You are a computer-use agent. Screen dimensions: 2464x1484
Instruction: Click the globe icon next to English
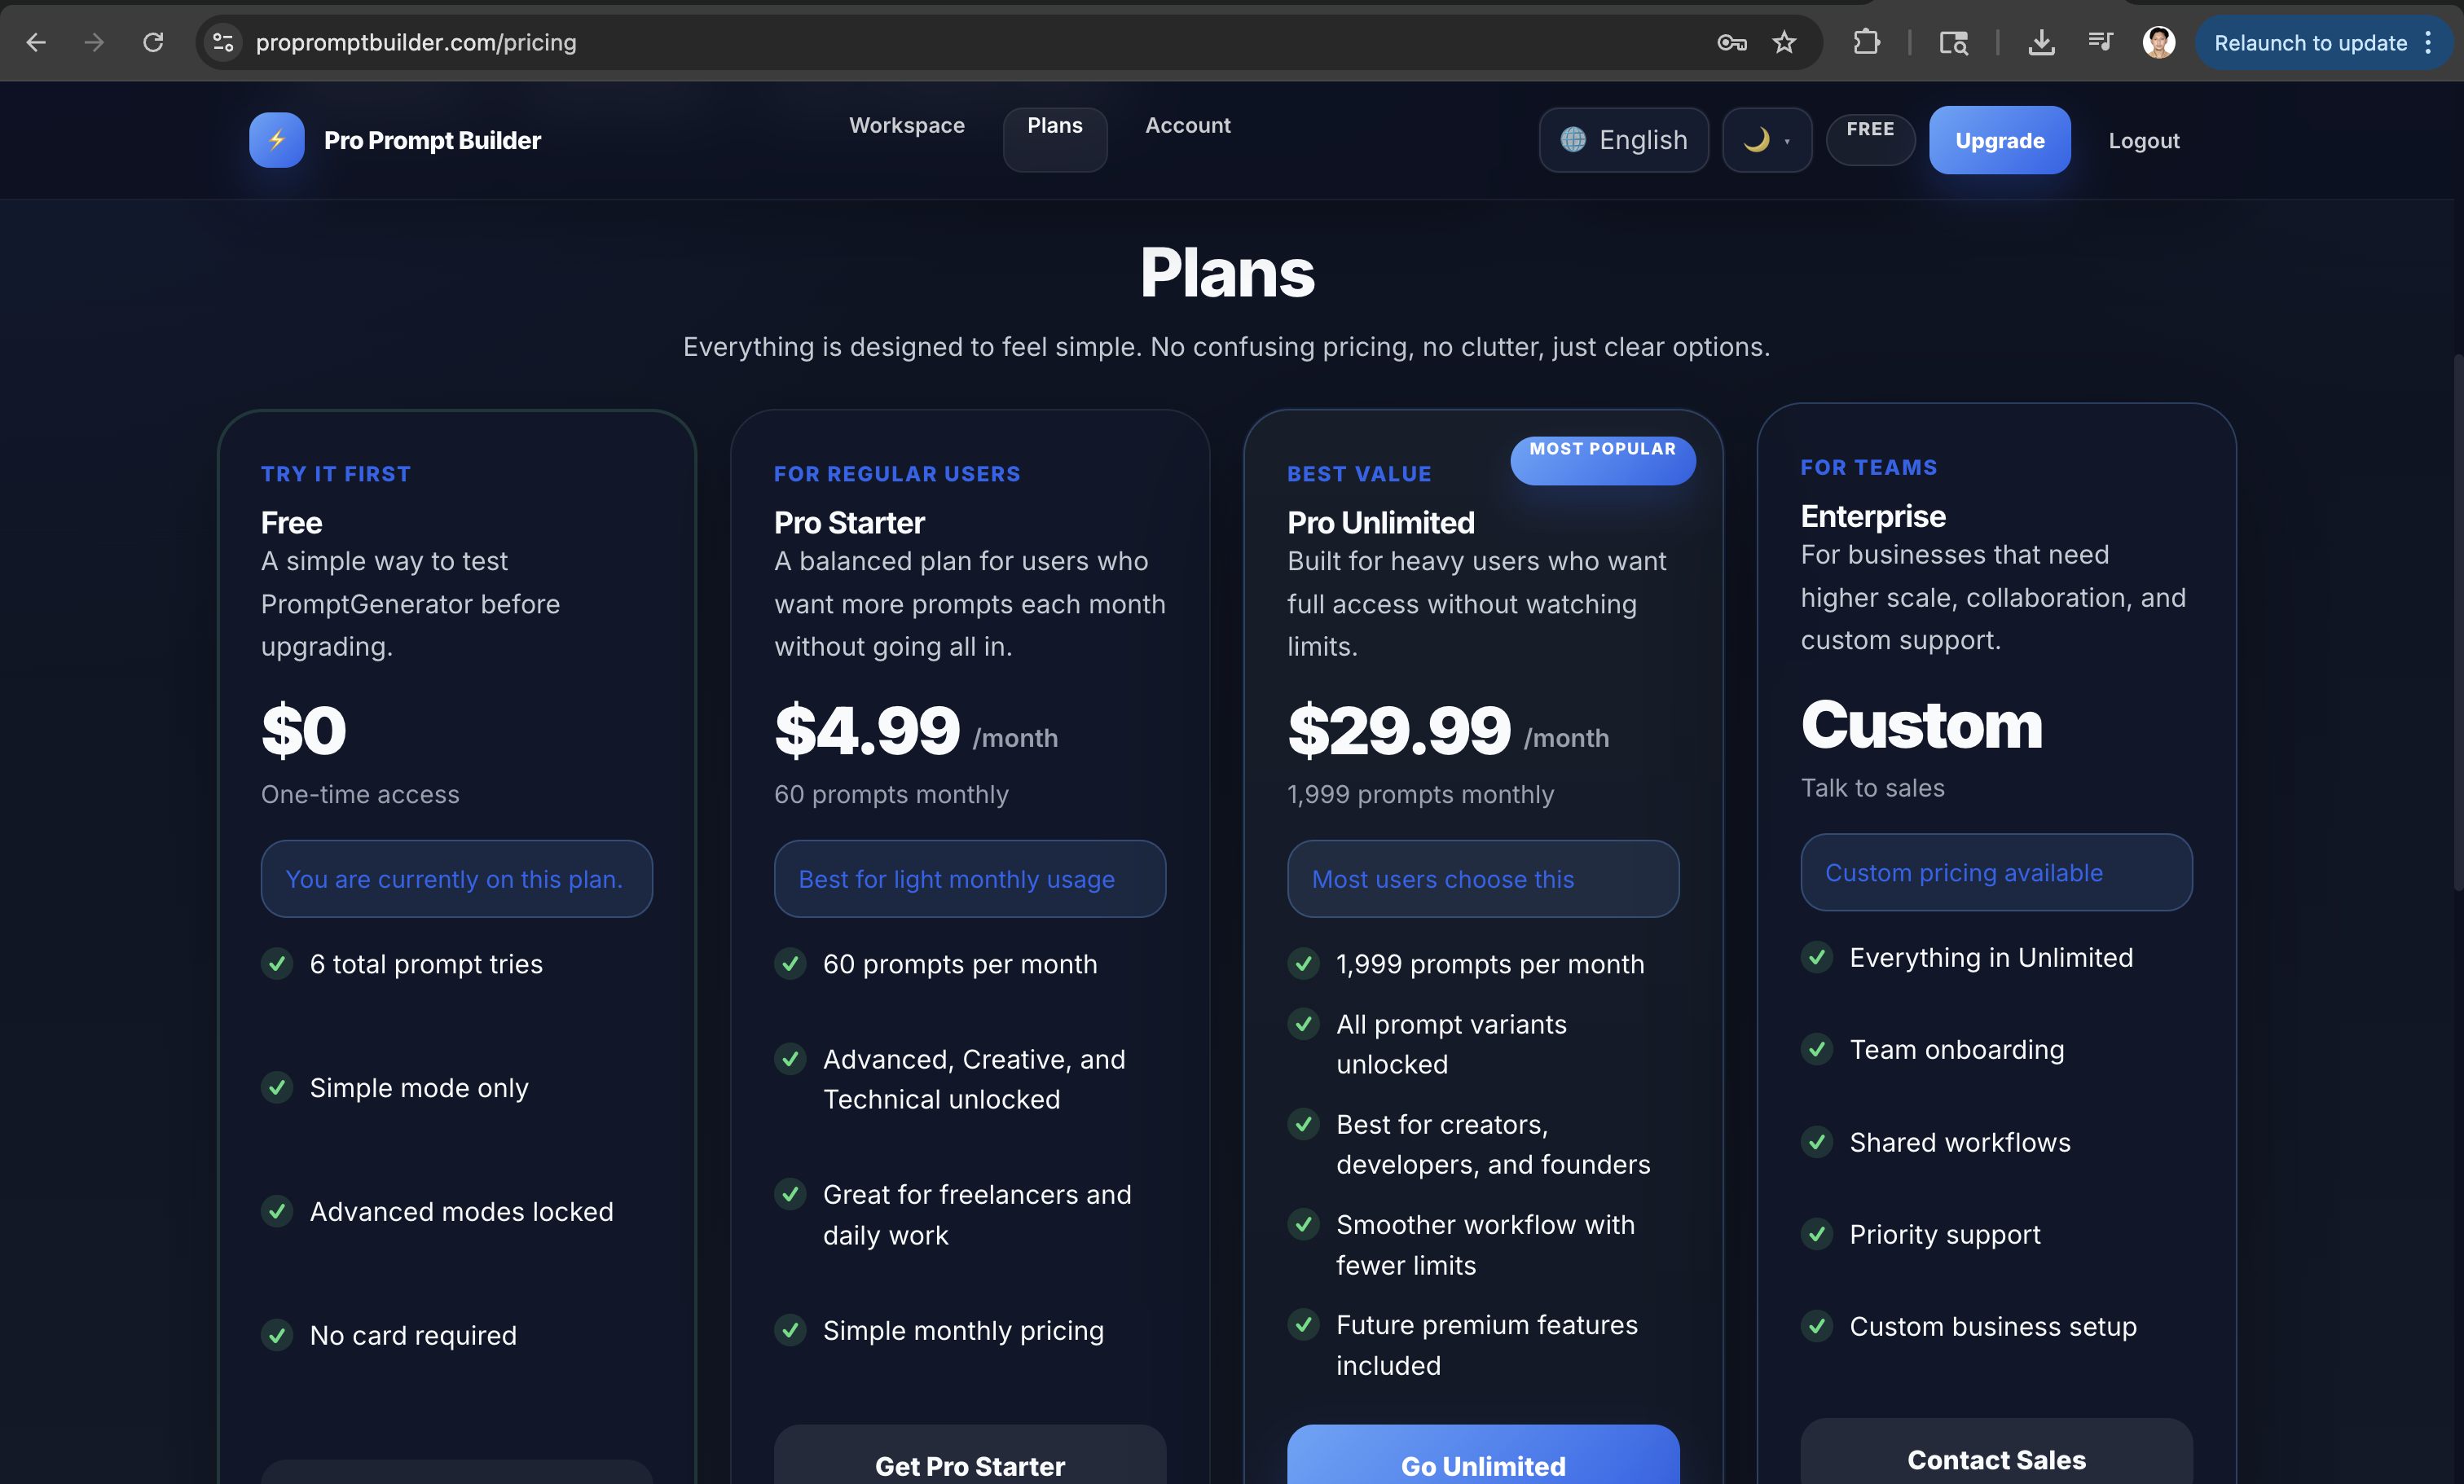click(x=1573, y=140)
